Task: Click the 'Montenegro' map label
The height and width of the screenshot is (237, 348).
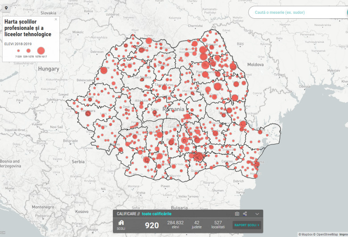Action: click(43, 207)
